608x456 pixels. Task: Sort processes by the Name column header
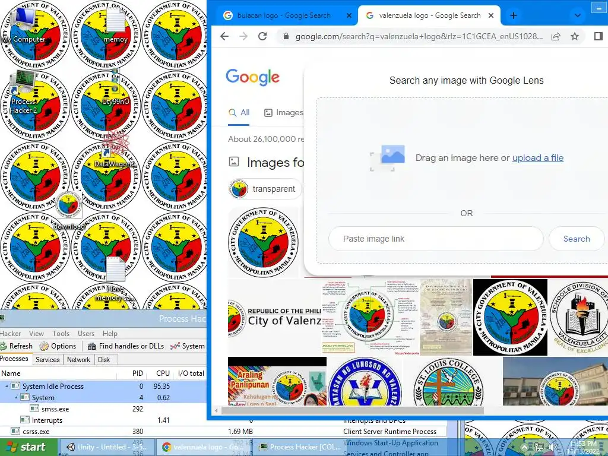pyautogui.click(x=58, y=373)
